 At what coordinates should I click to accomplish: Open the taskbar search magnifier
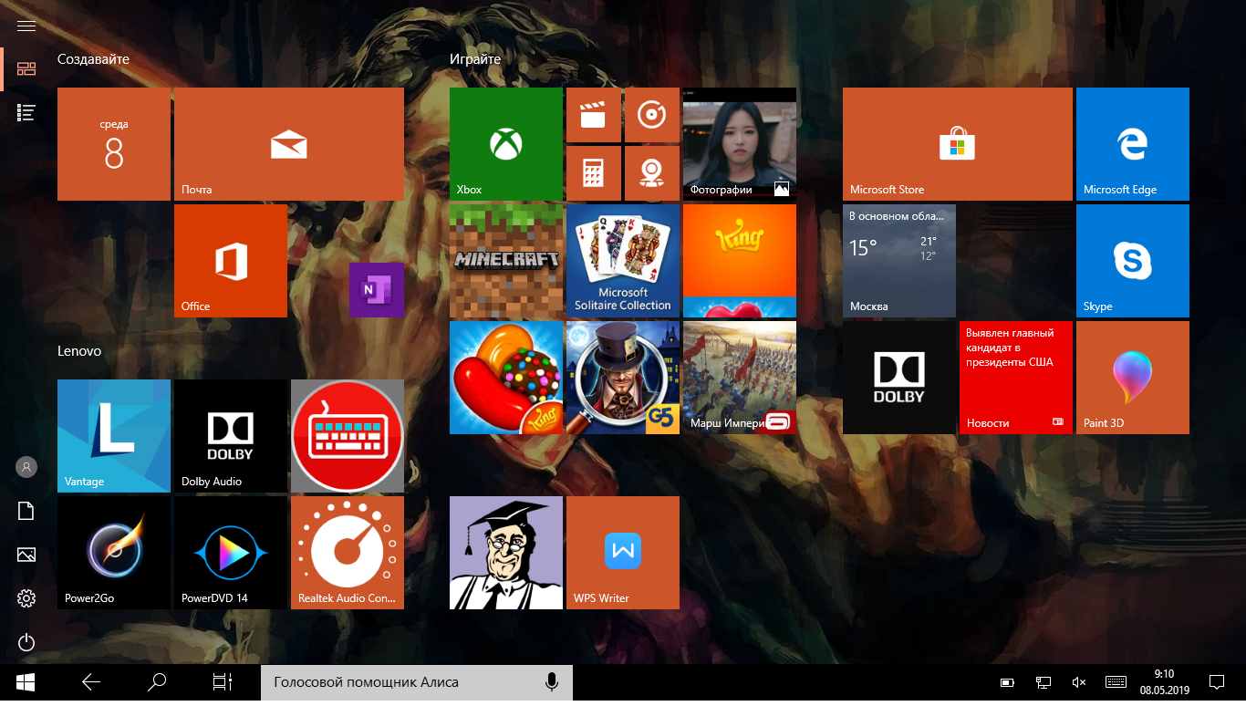[157, 682]
